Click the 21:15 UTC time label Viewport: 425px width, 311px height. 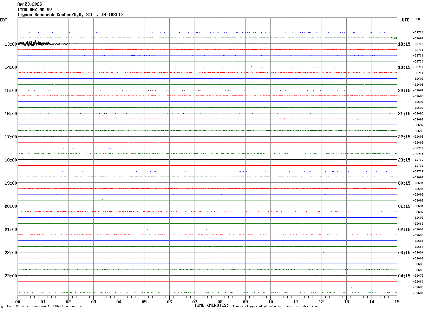tap(404, 114)
